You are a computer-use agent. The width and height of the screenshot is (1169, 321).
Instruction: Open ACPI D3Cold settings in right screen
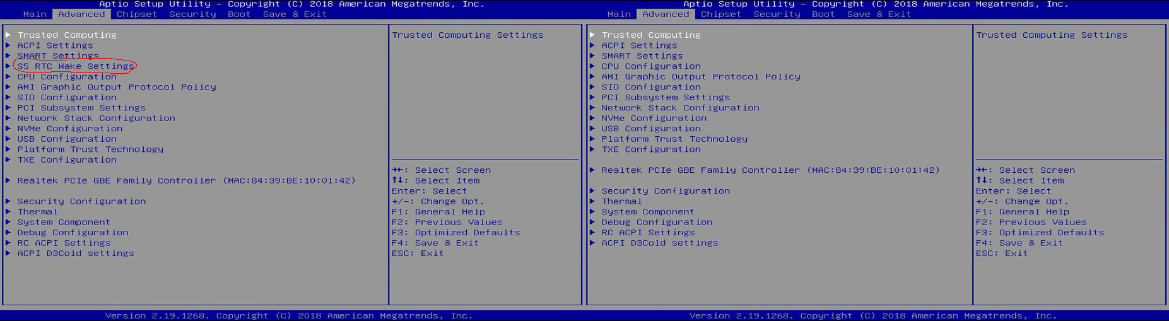coord(660,243)
